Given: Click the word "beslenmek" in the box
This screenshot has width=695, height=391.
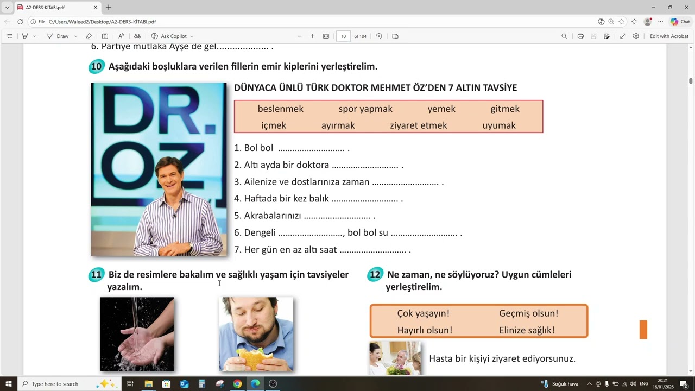Looking at the screenshot, I should (x=281, y=109).
